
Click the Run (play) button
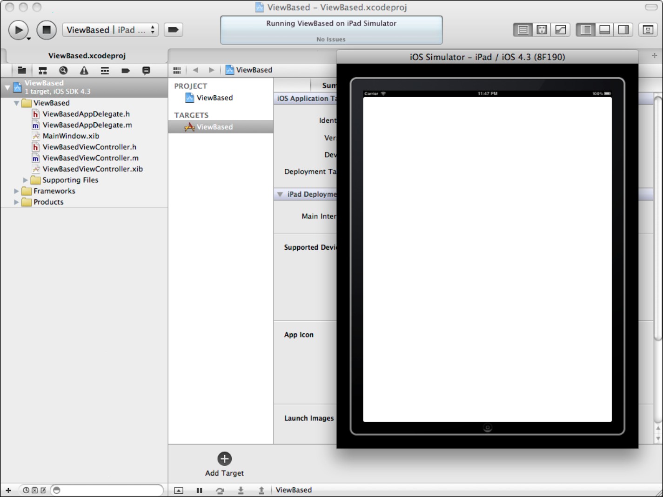pyautogui.click(x=19, y=30)
